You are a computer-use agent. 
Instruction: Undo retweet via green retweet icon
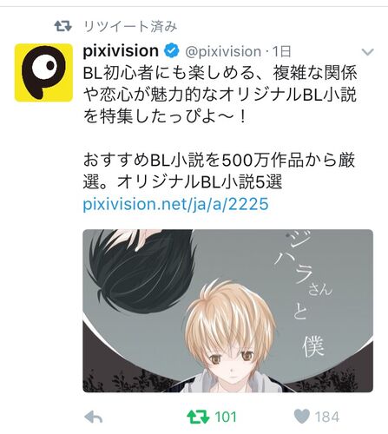pos(198,417)
